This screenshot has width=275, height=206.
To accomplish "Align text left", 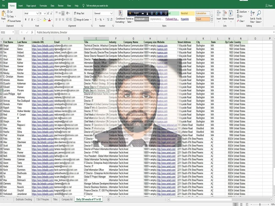I will coord(56,20).
